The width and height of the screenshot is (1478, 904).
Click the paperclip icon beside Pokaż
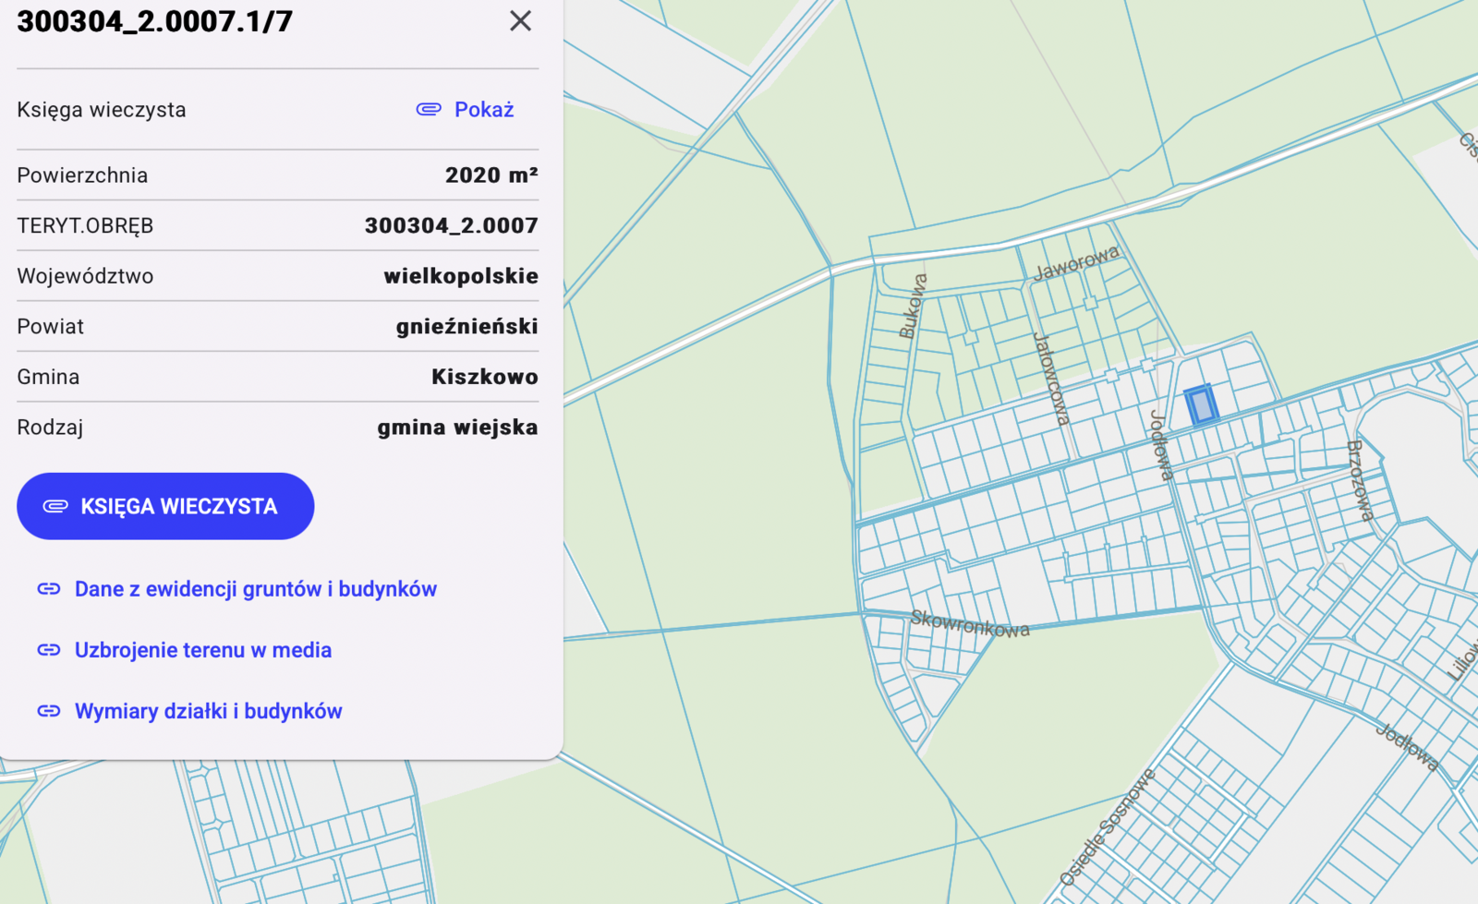429,110
